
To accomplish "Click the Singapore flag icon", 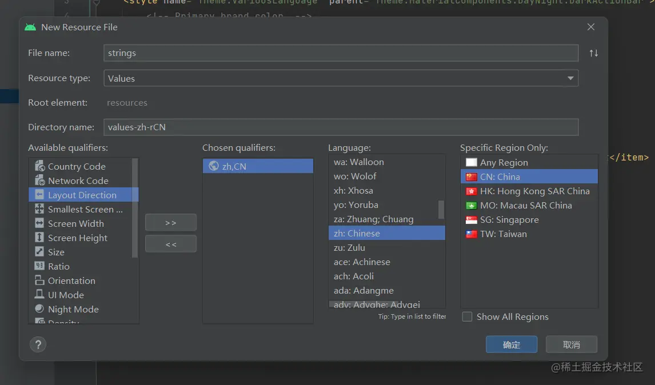I will pyautogui.click(x=471, y=219).
